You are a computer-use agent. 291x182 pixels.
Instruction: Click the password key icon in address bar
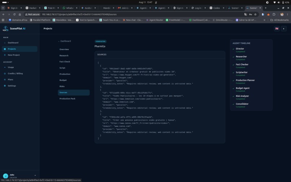[251, 14]
